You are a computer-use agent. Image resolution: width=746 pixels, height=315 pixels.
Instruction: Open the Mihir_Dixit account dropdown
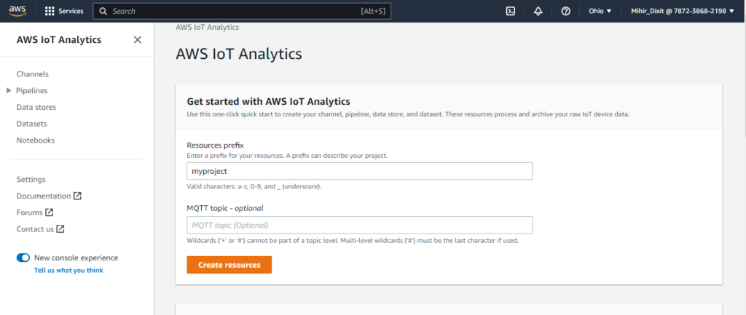[682, 11]
